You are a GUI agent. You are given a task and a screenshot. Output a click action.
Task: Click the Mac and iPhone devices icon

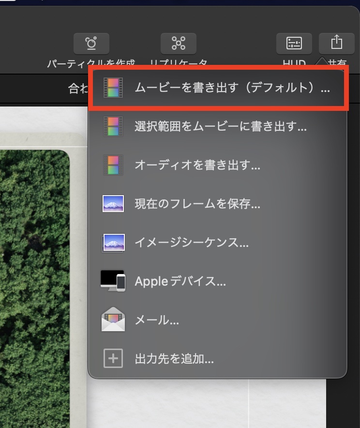click(113, 281)
